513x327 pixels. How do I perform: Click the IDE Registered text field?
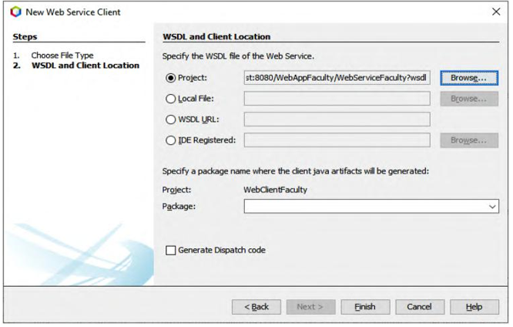pyautogui.click(x=337, y=140)
